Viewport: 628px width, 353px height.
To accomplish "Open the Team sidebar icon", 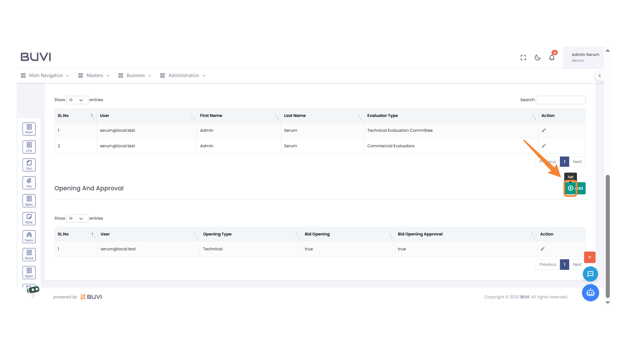I will coord(29,237).
